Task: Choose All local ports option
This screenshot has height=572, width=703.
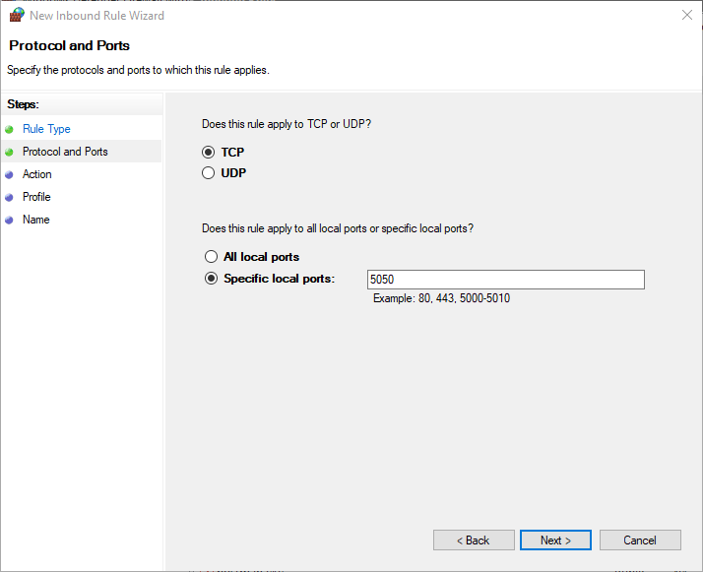Action: (211, 257)
